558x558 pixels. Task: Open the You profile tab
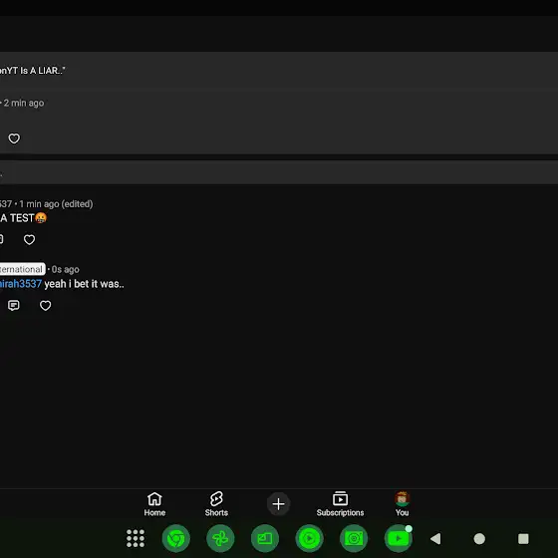[402, 504]
